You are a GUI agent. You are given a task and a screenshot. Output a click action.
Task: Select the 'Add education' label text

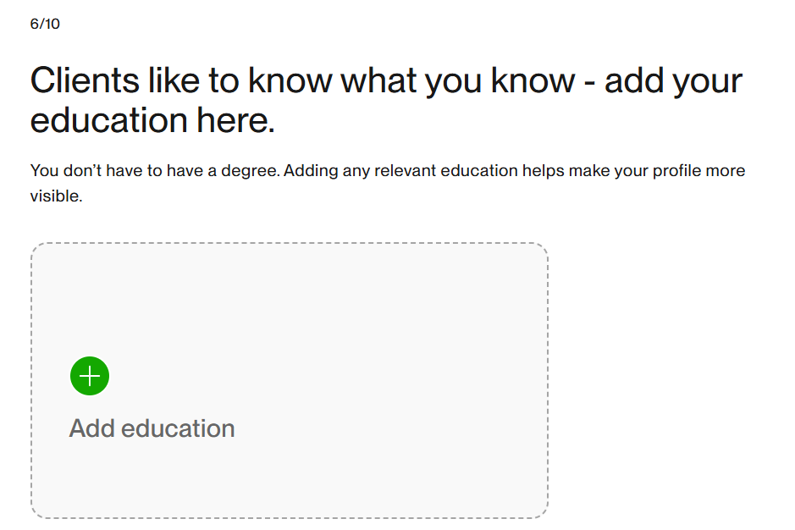(x=152, y=428)
